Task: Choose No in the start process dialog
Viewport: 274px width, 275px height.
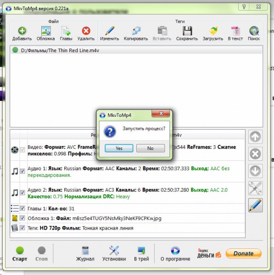Action: [x=151, y=148]
